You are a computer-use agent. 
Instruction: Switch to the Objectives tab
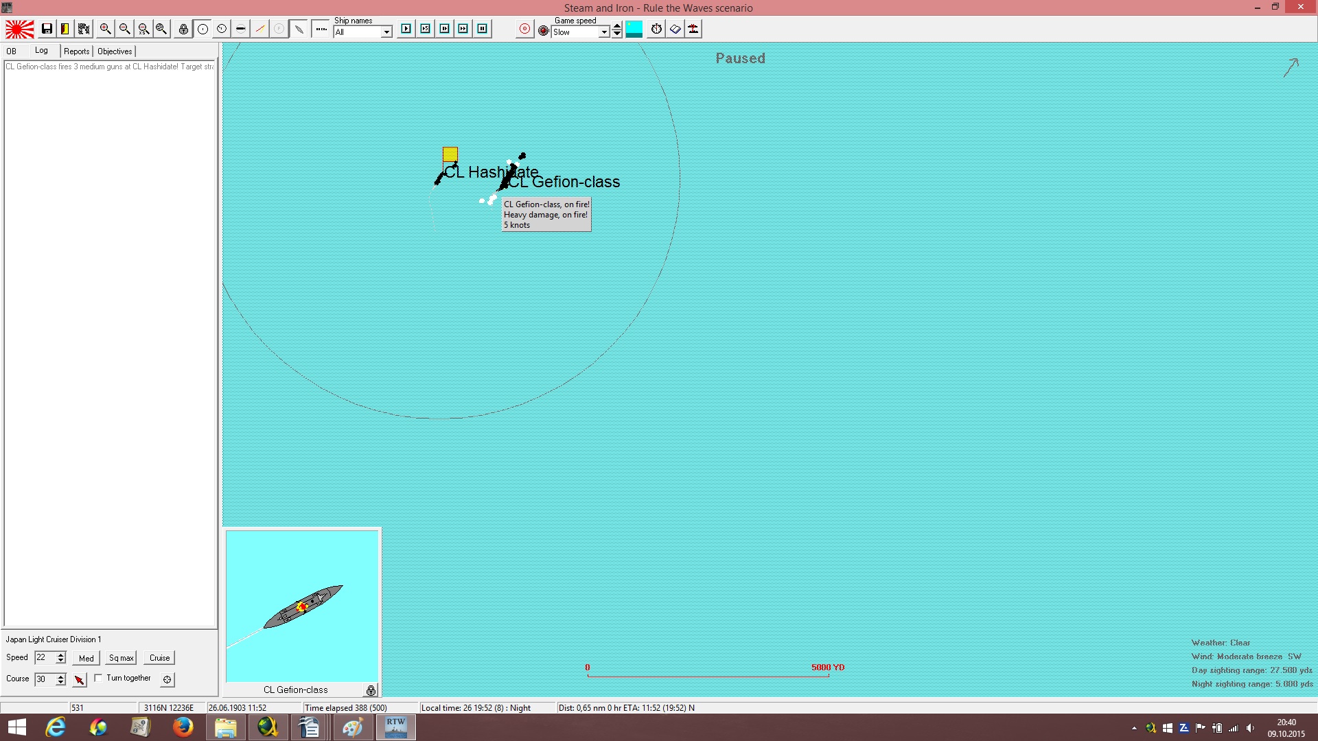tap(115, 51)
